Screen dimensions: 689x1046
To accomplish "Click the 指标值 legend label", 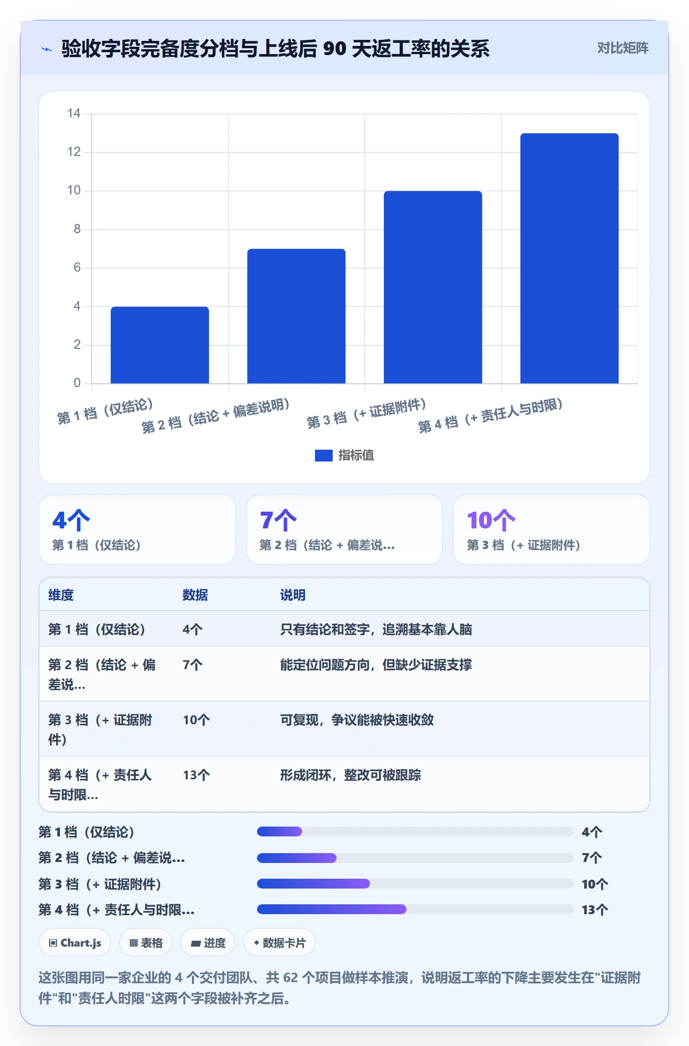I will pos(356,456).
